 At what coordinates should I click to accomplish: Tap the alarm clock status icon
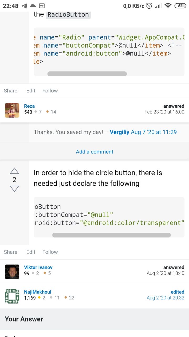[x=149, y=6]
